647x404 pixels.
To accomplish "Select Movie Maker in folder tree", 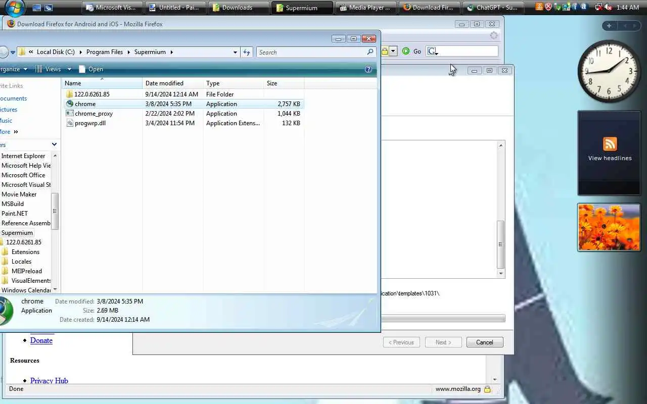I will coord(19,194).
